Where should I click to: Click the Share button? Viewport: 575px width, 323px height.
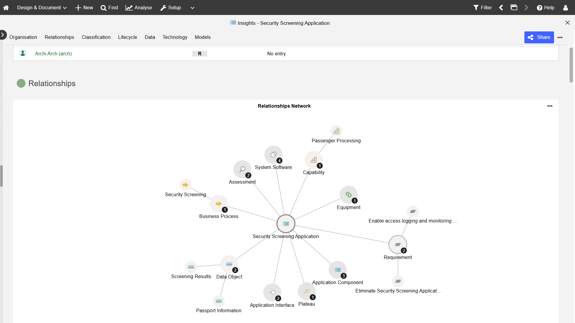(x=539, y=37)
